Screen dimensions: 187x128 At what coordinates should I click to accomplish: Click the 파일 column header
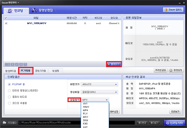pos(36,18)
